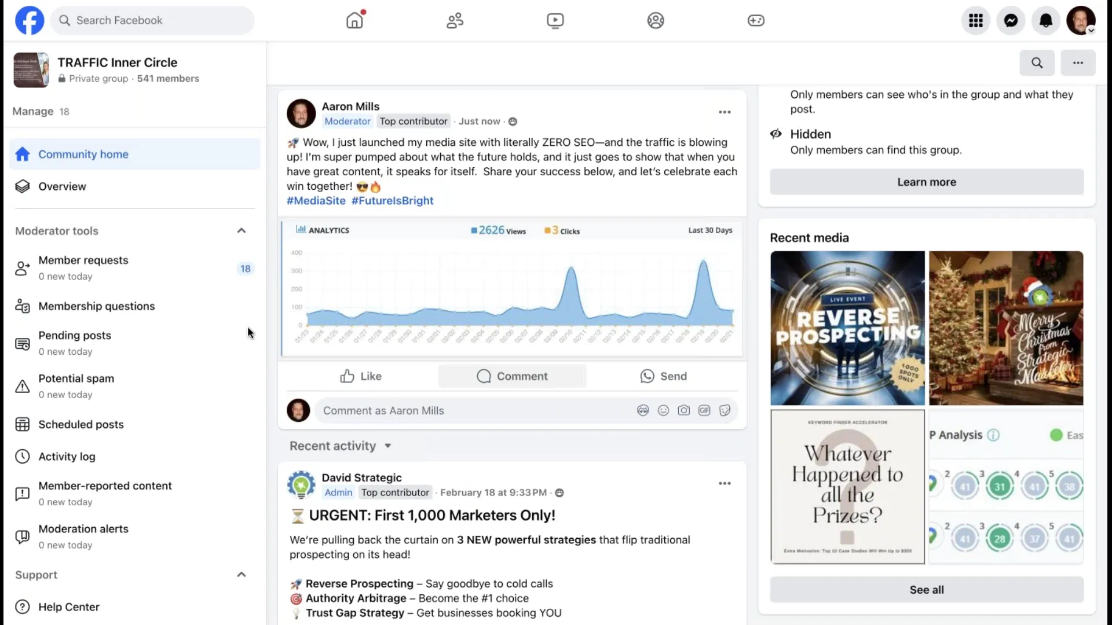Open Reverse Prospecting media thumbnail

click(847, 328)
